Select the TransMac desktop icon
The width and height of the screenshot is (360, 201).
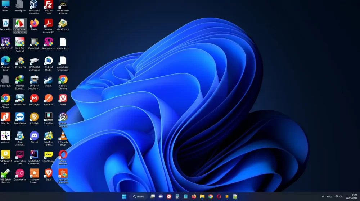pyautogui.click(x=49, y=119)
